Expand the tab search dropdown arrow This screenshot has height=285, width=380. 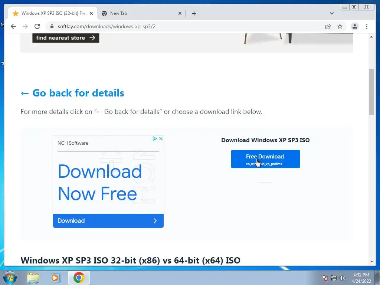332,13
